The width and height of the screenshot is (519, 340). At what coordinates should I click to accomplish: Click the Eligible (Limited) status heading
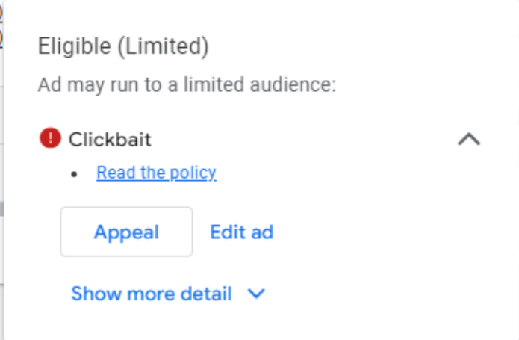point(123,47)
